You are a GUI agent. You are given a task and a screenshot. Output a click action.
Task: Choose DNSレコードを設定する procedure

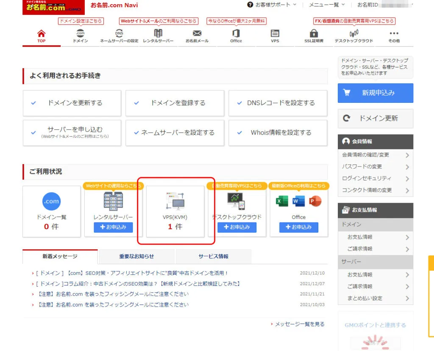278,103
